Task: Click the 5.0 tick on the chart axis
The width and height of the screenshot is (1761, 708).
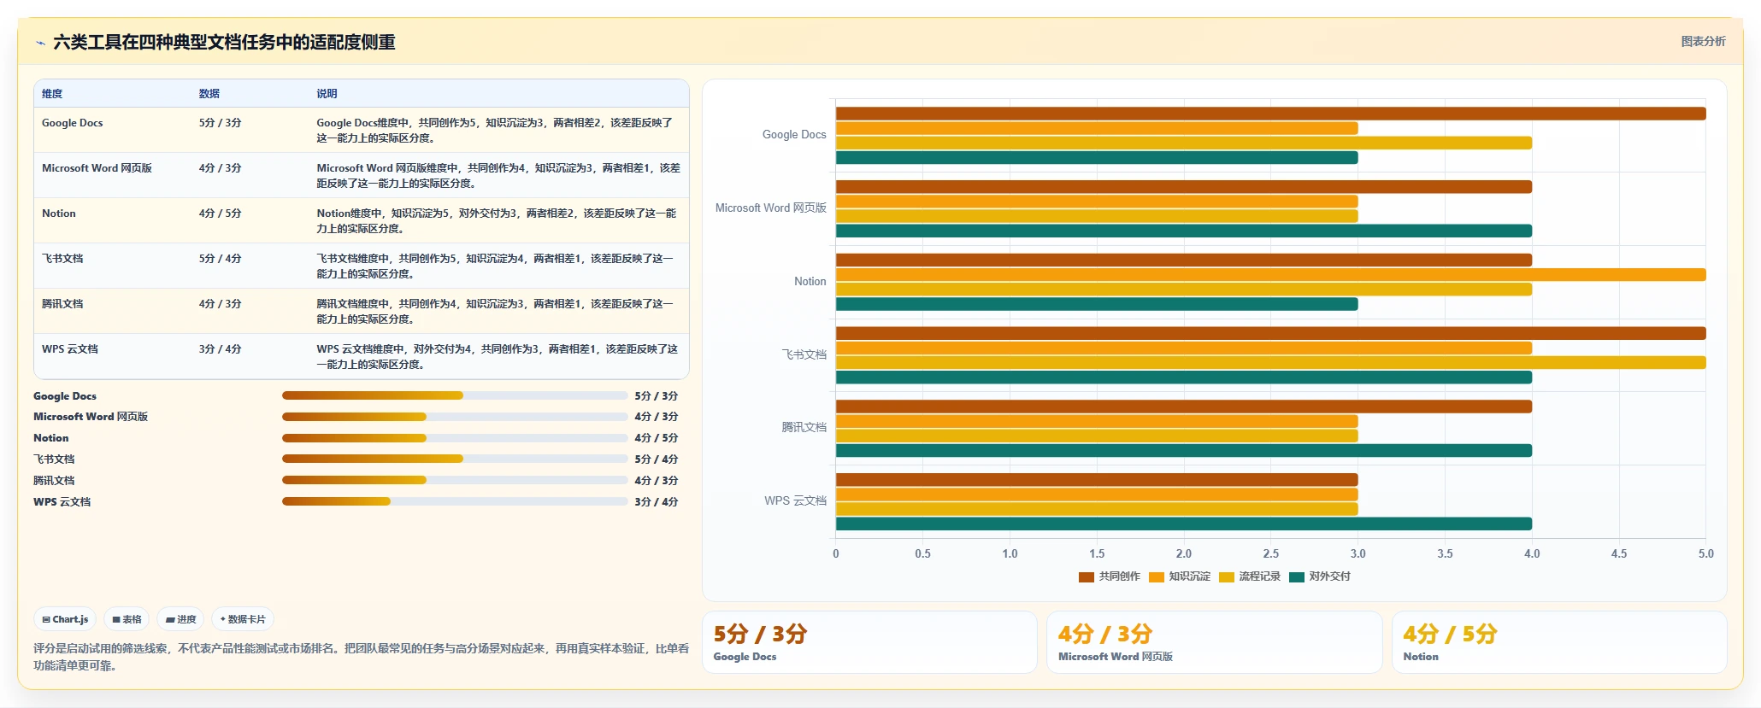Action: tap(1705, 553)
